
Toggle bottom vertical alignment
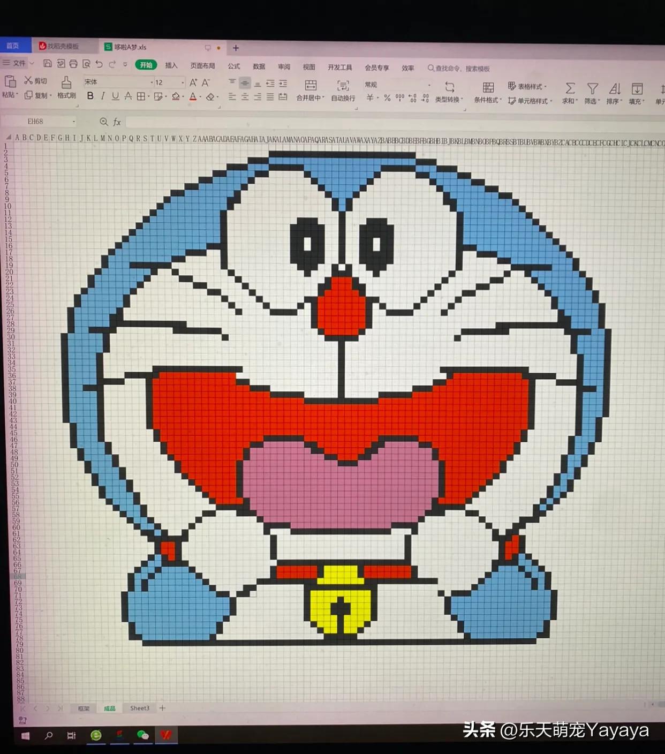click(258, 84)
